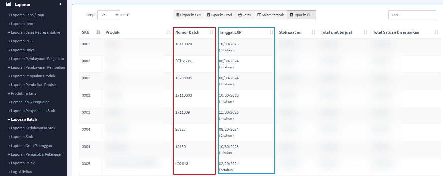Sort table by Produk column

tap(138, 32)
